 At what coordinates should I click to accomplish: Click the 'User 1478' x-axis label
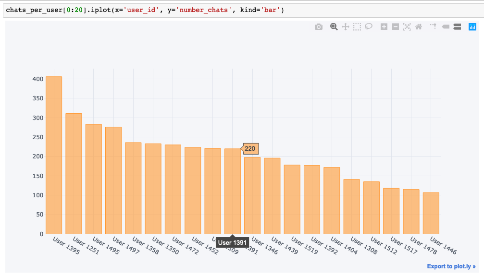click(423, 245)
